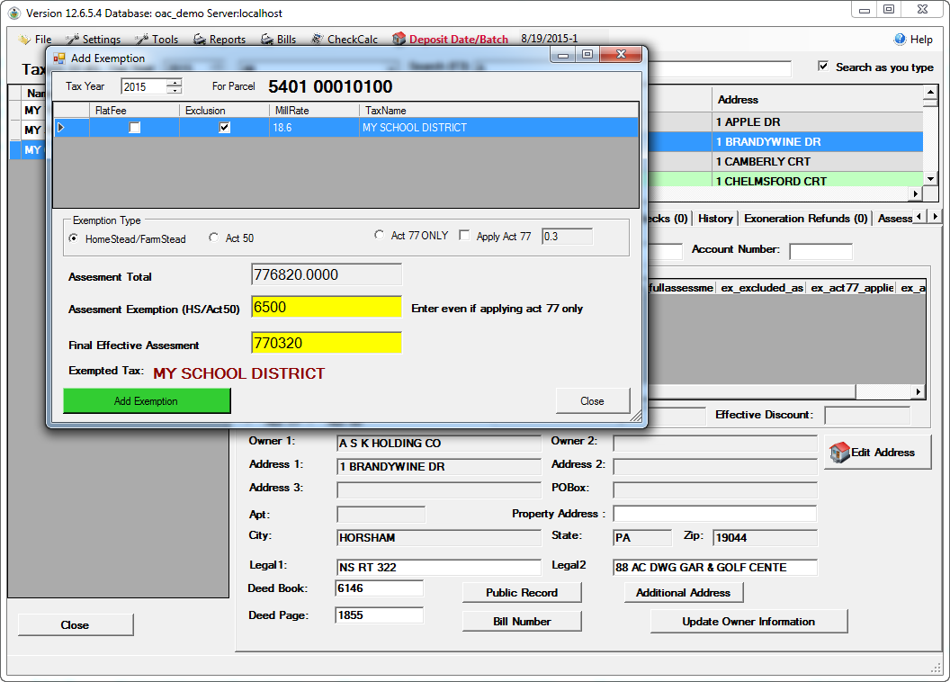950x682 pixels.
Task: Click the Reports printer icon
Action: [200, 40]
